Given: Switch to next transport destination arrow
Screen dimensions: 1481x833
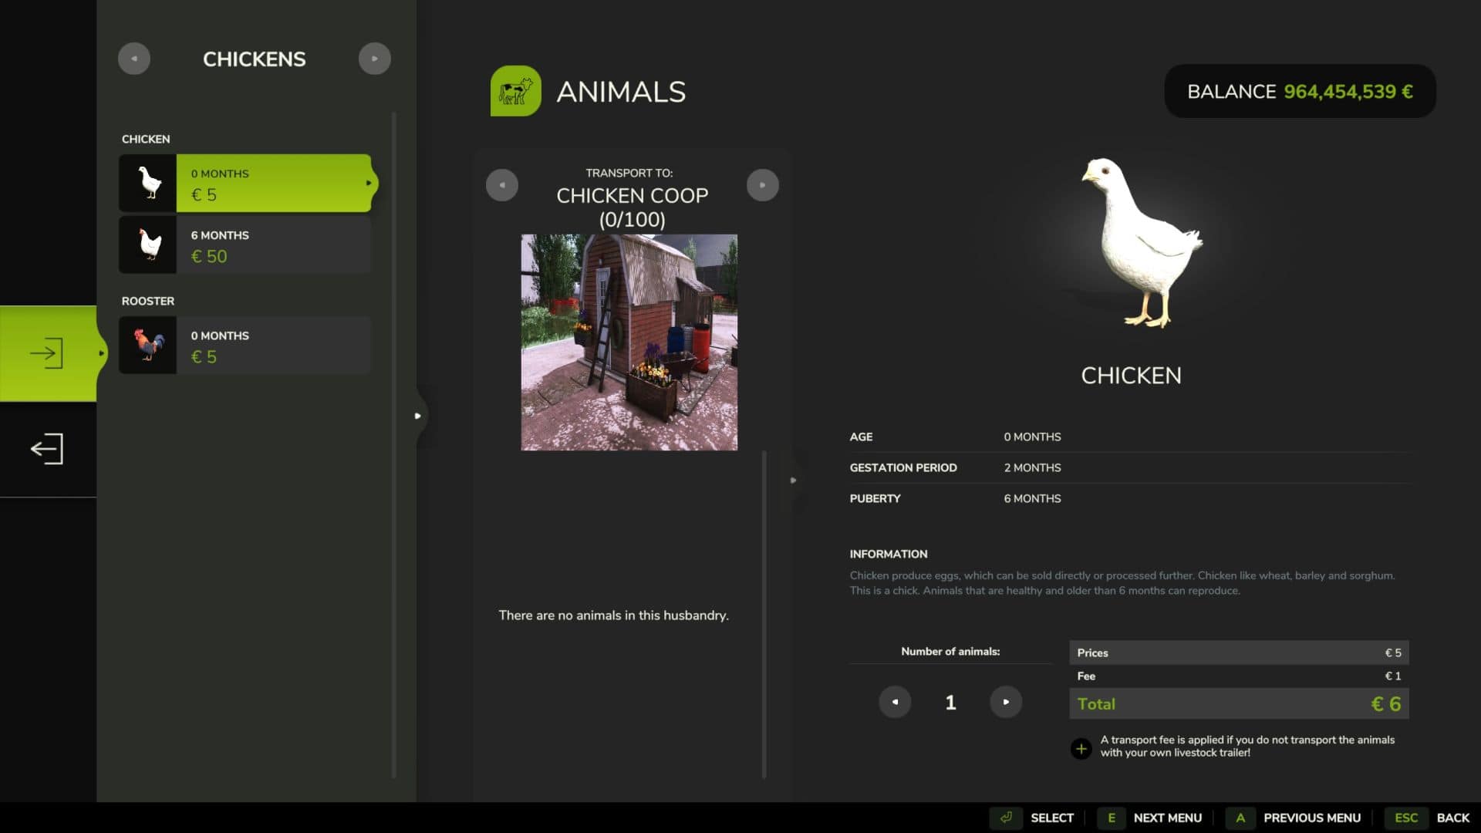Looking at the screenshot, I should coord(762,185).
